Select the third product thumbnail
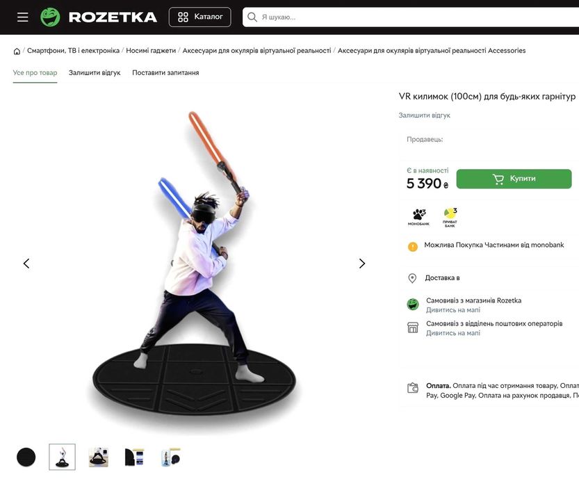Image resolution: width=579 pixels, height=486 pixels. pos(99,457)
